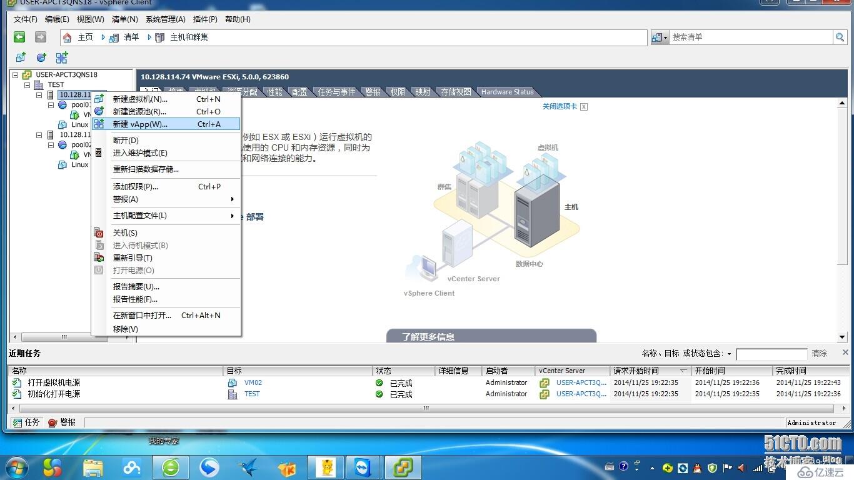Expand the 主机配置文件(L) submenu
854x480 pixels.
[166, 215]
